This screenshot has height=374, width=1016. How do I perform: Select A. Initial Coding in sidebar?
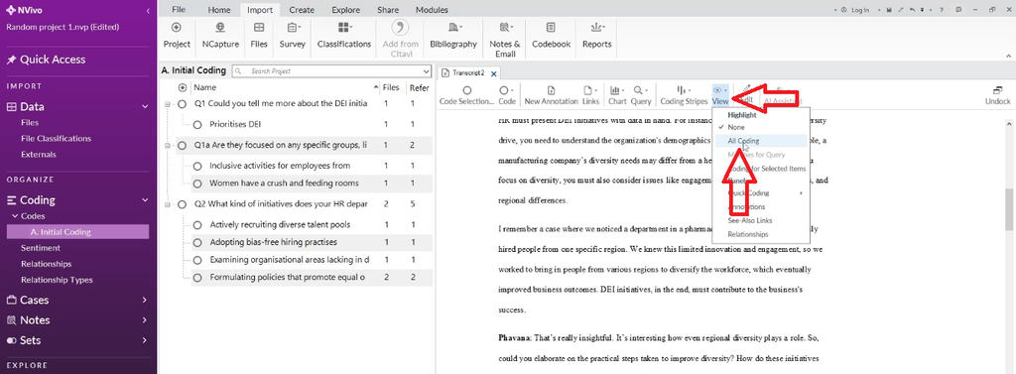(77, 231)
